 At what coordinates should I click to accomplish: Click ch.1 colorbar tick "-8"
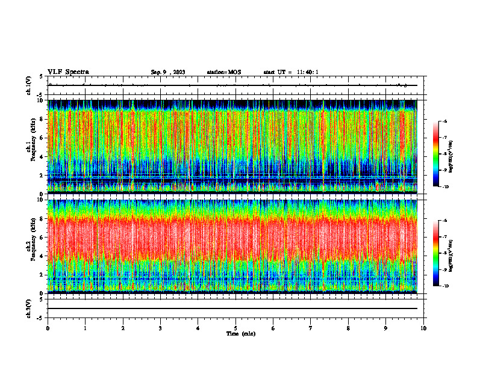(x=445, y=154)
